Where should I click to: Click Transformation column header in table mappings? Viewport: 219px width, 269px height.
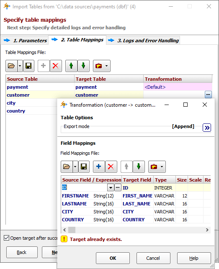pyautogui.click(x=178, y=79)
